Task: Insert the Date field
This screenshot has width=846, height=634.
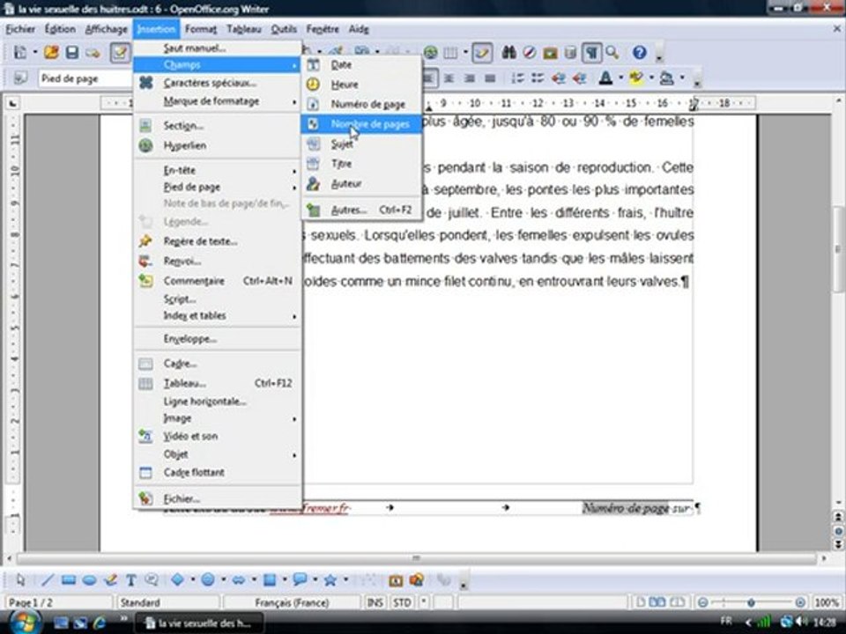Action: [x=361, y=64]
